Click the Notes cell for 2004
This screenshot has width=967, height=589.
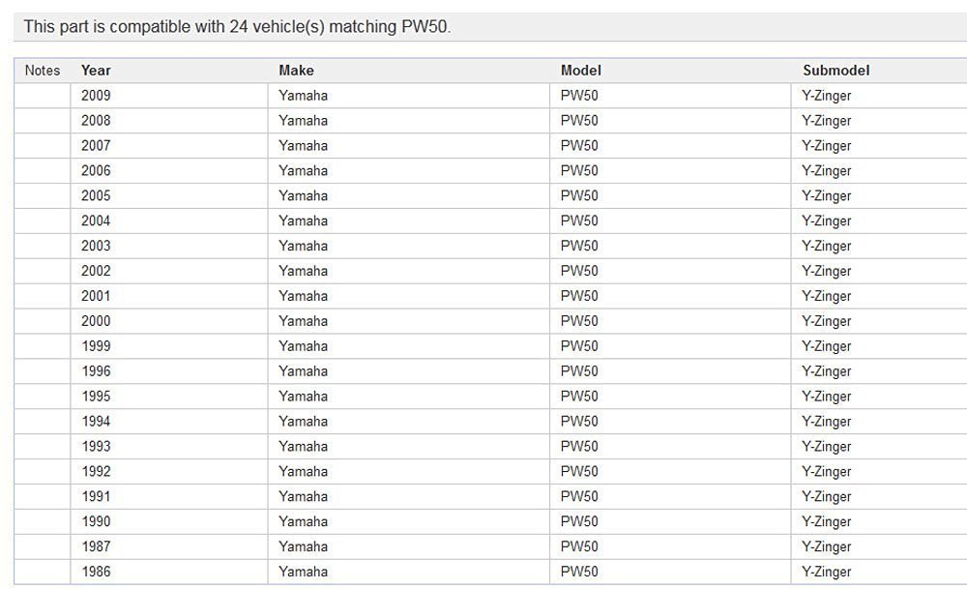pyautogui.click(x=43, y=221)
